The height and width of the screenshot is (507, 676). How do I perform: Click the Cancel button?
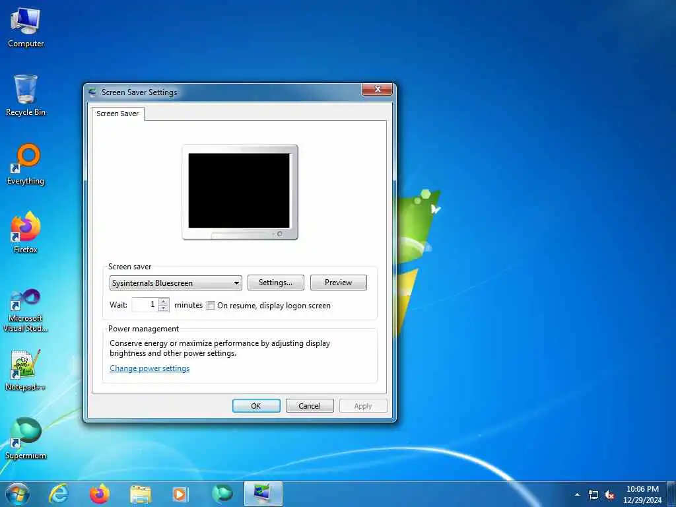point(310,406)
